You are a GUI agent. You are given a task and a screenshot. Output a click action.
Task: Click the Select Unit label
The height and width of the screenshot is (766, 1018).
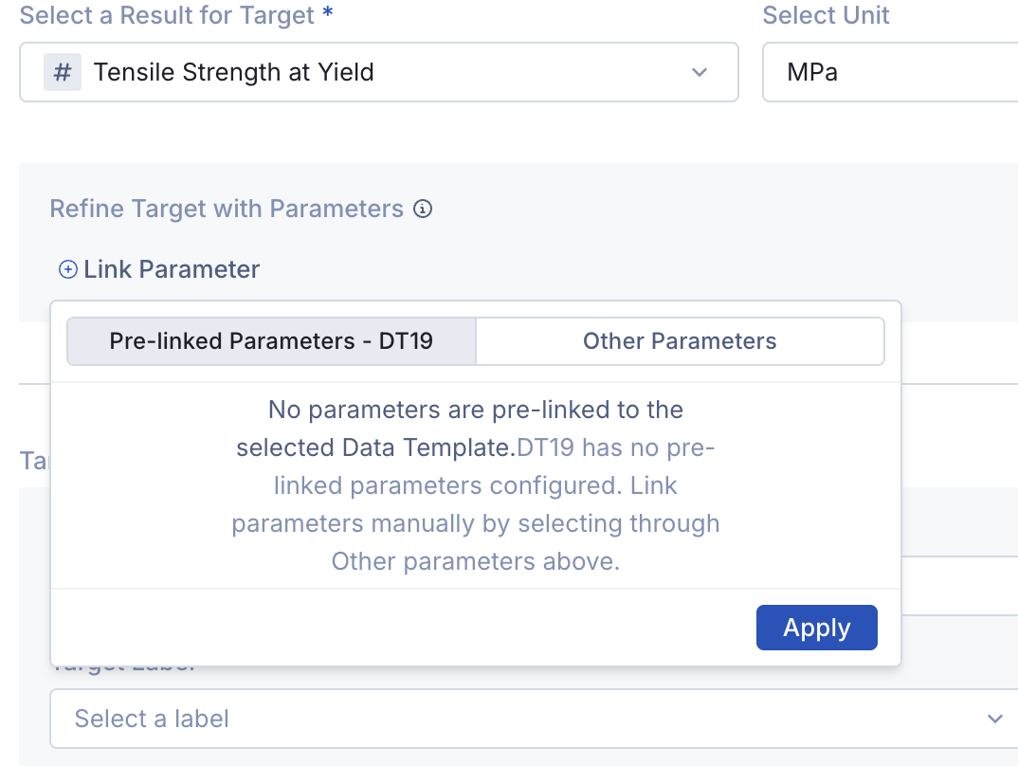pos(826,15)
